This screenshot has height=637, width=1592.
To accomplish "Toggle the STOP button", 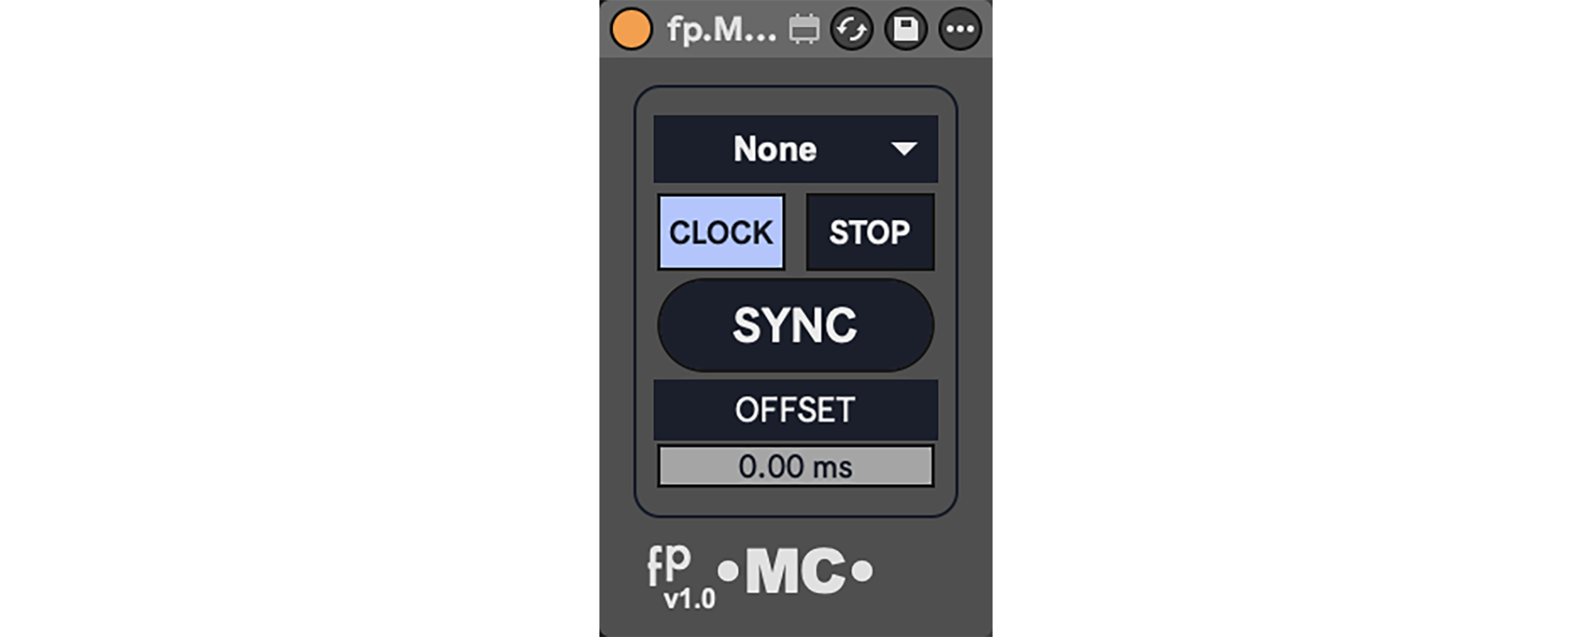I will pos(870,233).
